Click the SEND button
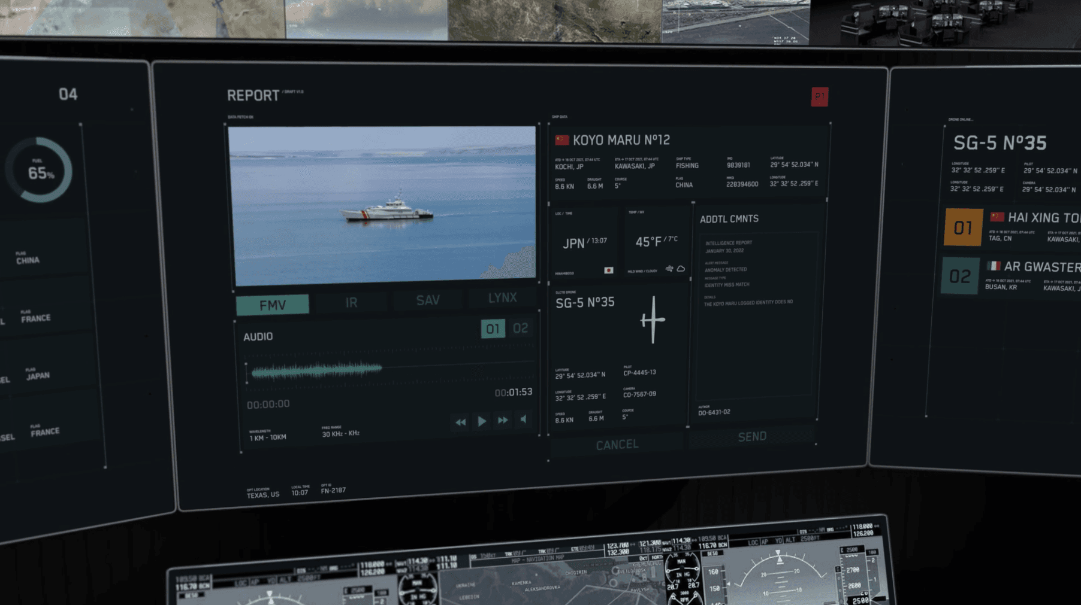Screen dimensions: 1081x605 click(752, 437)
